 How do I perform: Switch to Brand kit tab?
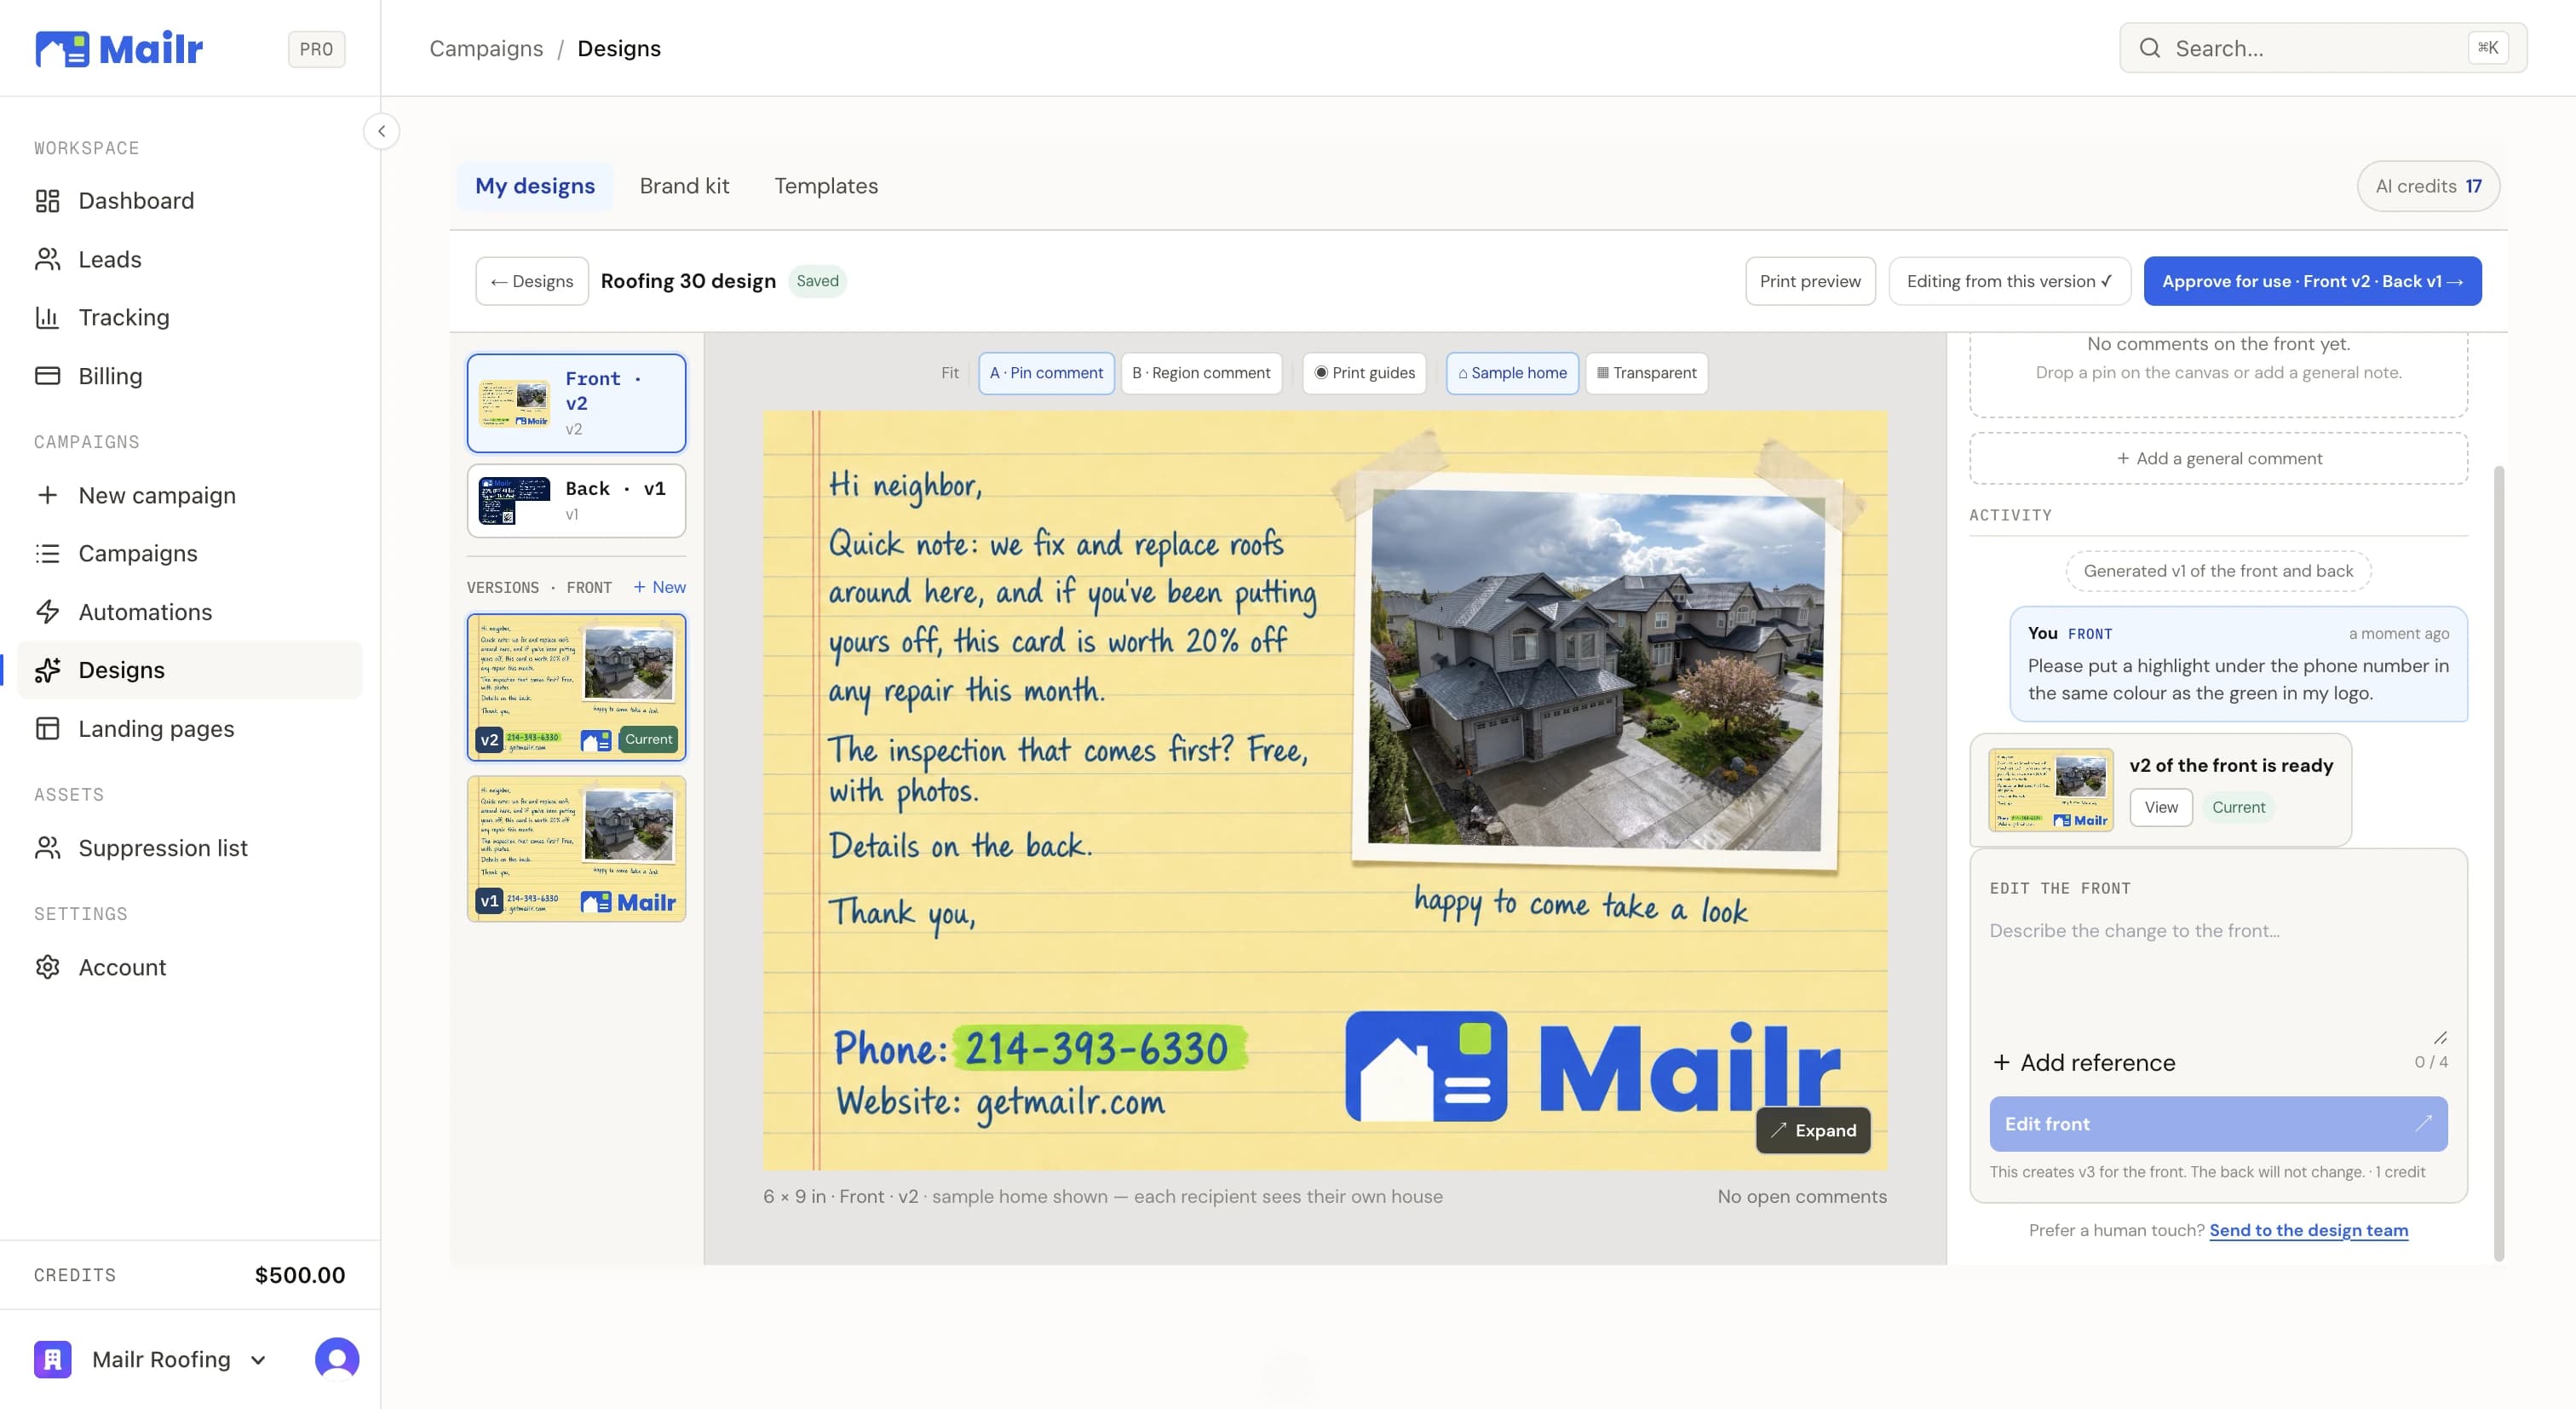click(684, 186)
